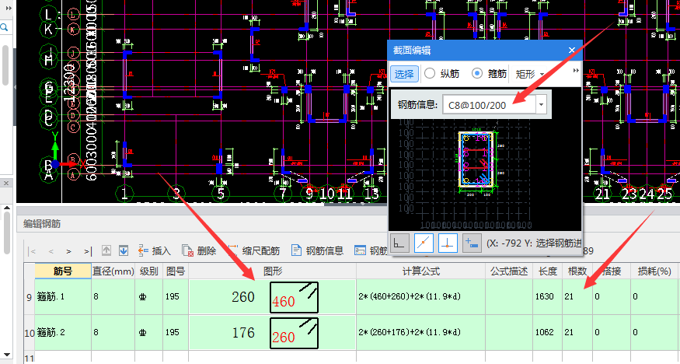Select the 纵筋 radio option

[441, 74]
